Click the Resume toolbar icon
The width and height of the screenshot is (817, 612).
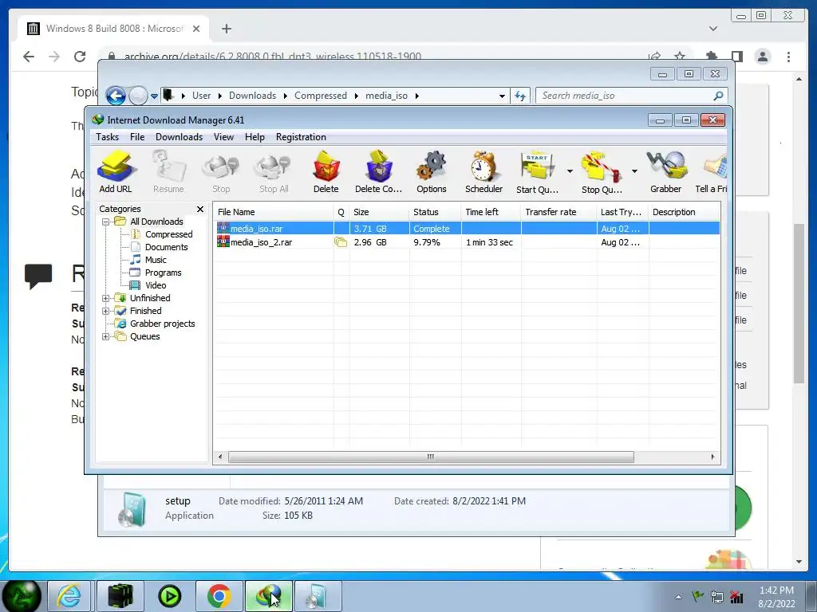[168, 172]
